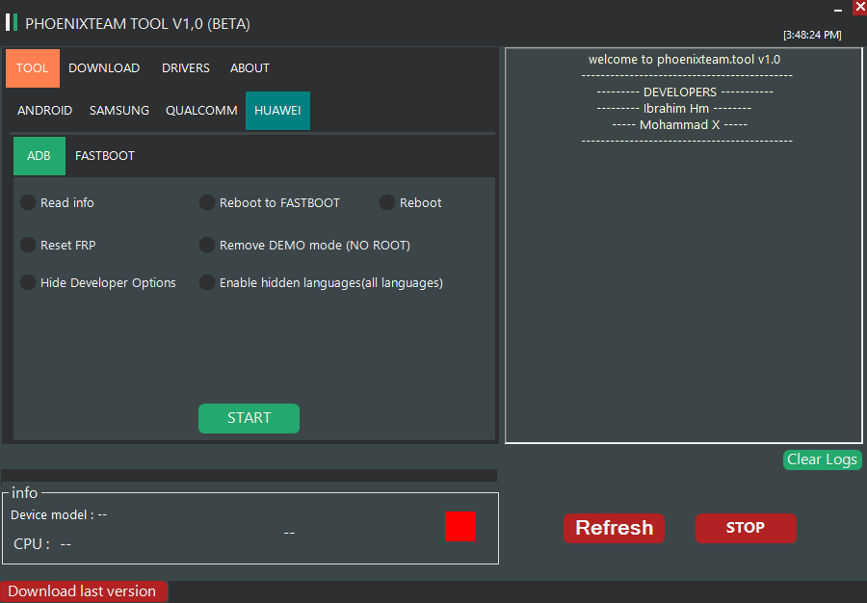Select the QUALCOMM section
The width and height of the screenshot is (867, 603).
point(201,111)
